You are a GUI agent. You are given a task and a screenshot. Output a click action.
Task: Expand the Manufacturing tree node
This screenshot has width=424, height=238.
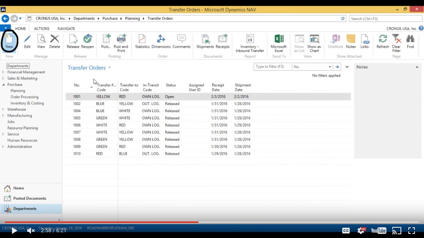[3, 115]
